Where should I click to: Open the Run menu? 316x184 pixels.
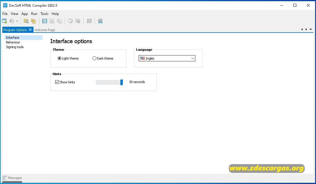point(34,14)
